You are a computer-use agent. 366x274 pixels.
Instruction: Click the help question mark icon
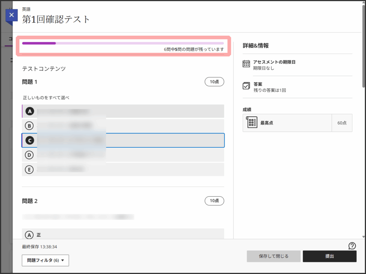pyautogui.click(x=352, y=245)
